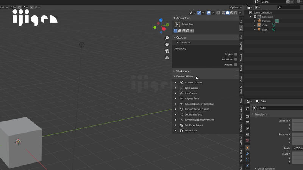Open the Tool properties tab icon
Viewport: 303px width, 170px height.
pyautogui.click(x=247, y=109)
